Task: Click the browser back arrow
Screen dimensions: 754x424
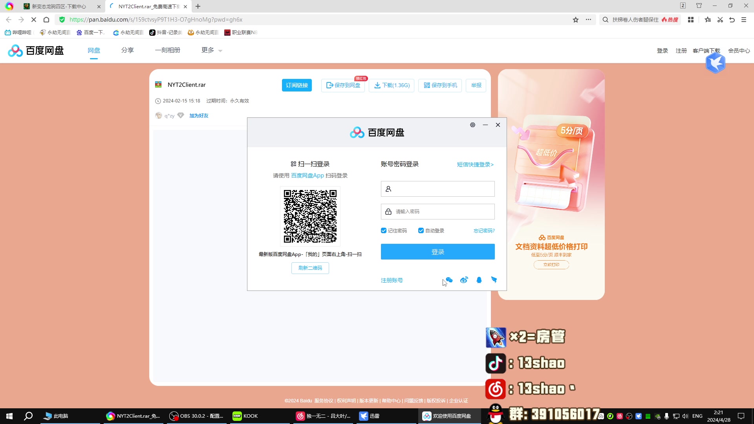Action: (x=9, y=20)
